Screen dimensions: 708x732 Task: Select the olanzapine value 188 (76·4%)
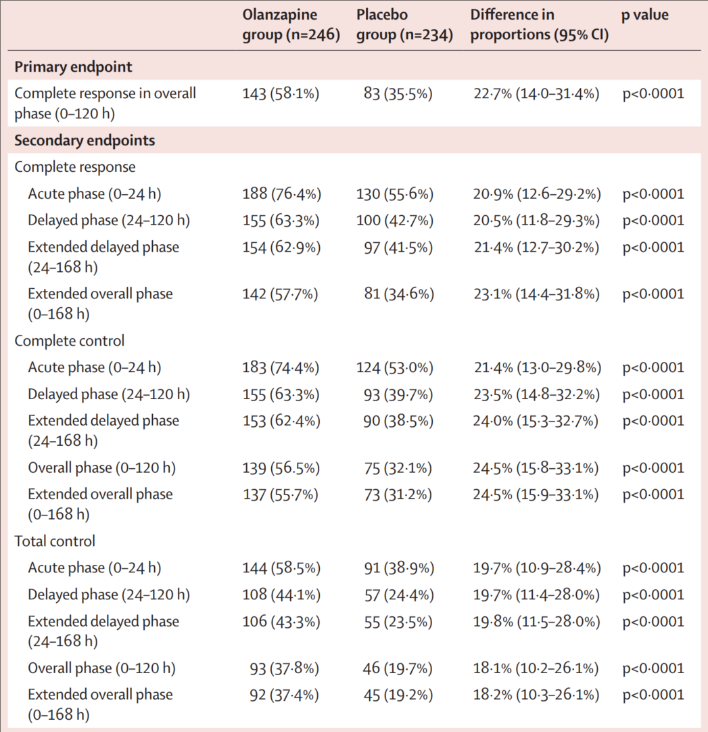pos(281,194)
